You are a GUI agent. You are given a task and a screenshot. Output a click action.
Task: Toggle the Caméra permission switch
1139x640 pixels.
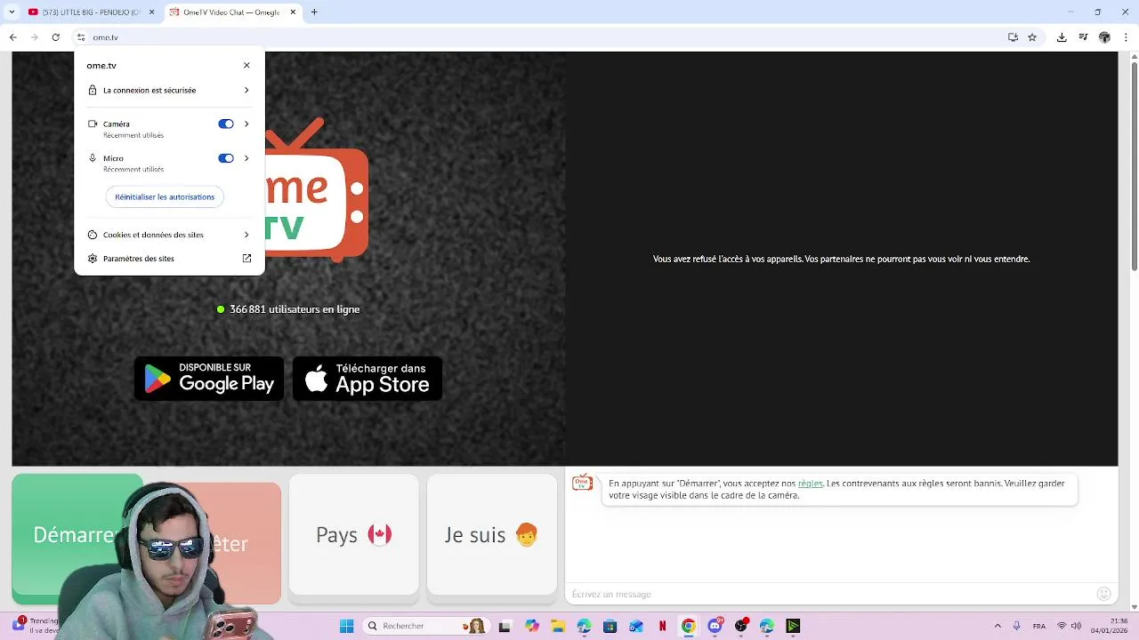(226, 124)
